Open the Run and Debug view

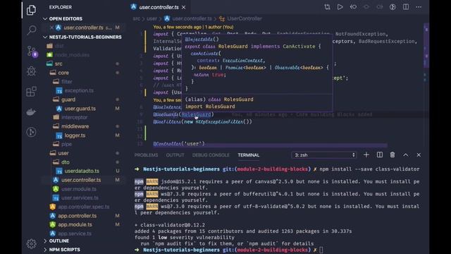(x=31, y=71)
